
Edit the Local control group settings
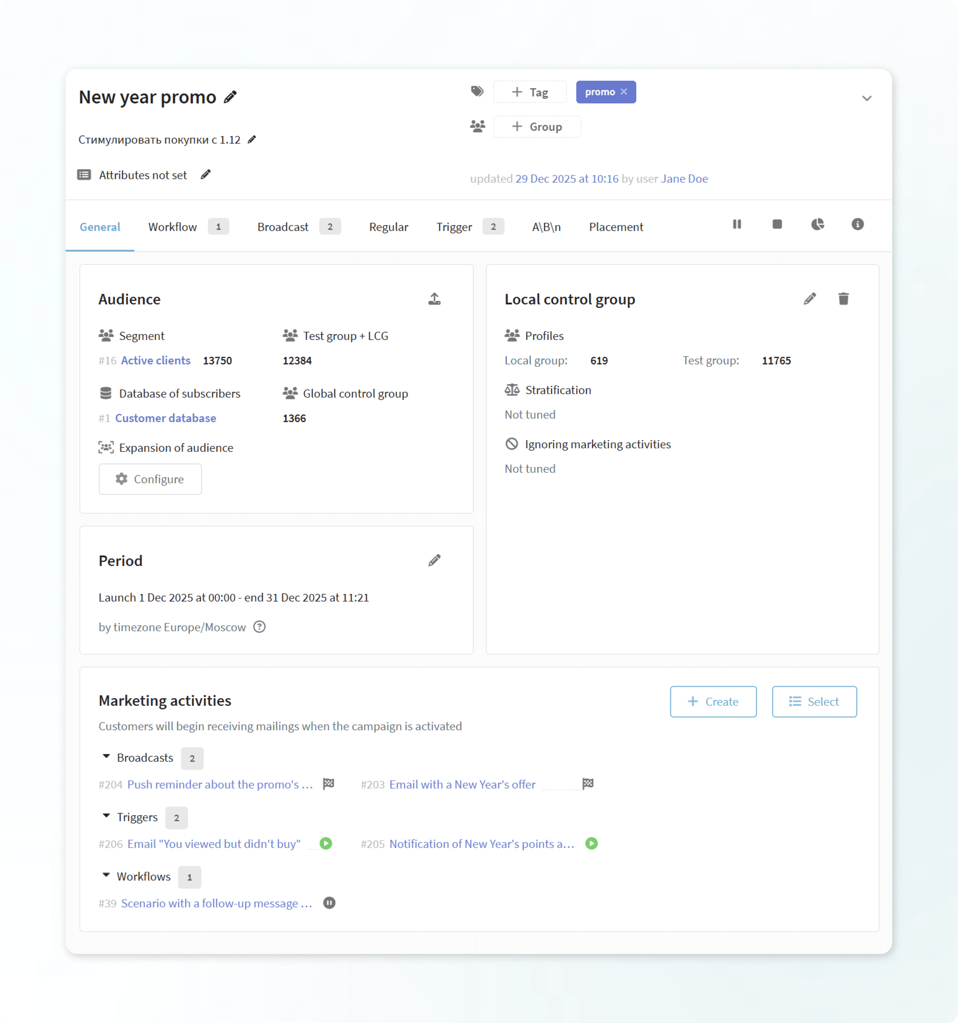click(810, 299)
